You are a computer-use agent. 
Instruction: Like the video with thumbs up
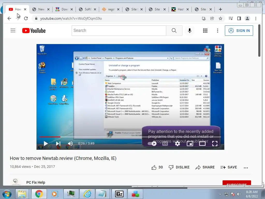coord(154,167)
